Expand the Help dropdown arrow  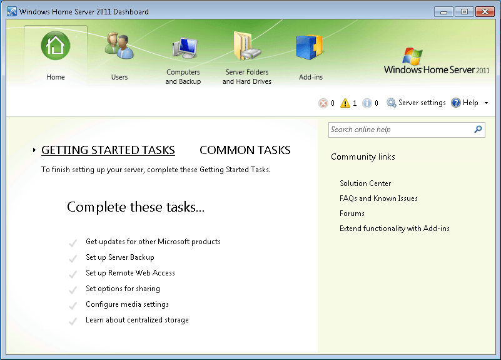pyautogui.click(x=487, y=103)
